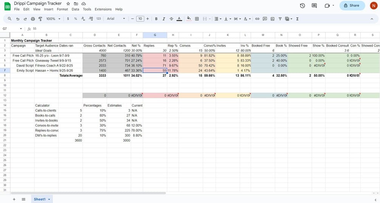The width and height of the screenshot is (380, 203).
Task: Click the redo arrow icon
Action: point(25,19)
